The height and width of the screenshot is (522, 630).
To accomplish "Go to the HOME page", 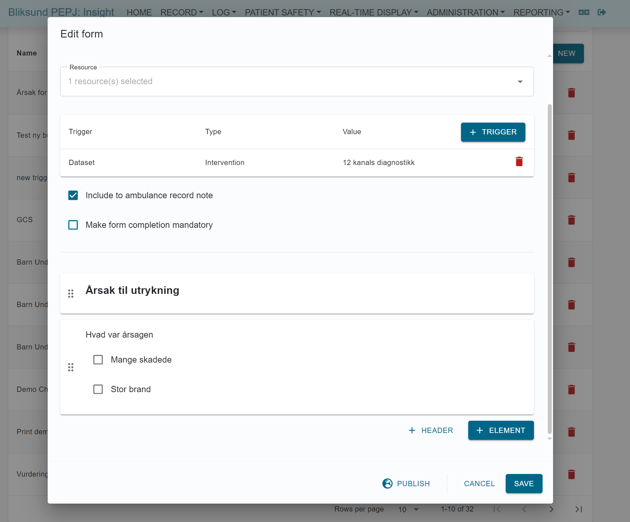I will (x=139, y=12).
